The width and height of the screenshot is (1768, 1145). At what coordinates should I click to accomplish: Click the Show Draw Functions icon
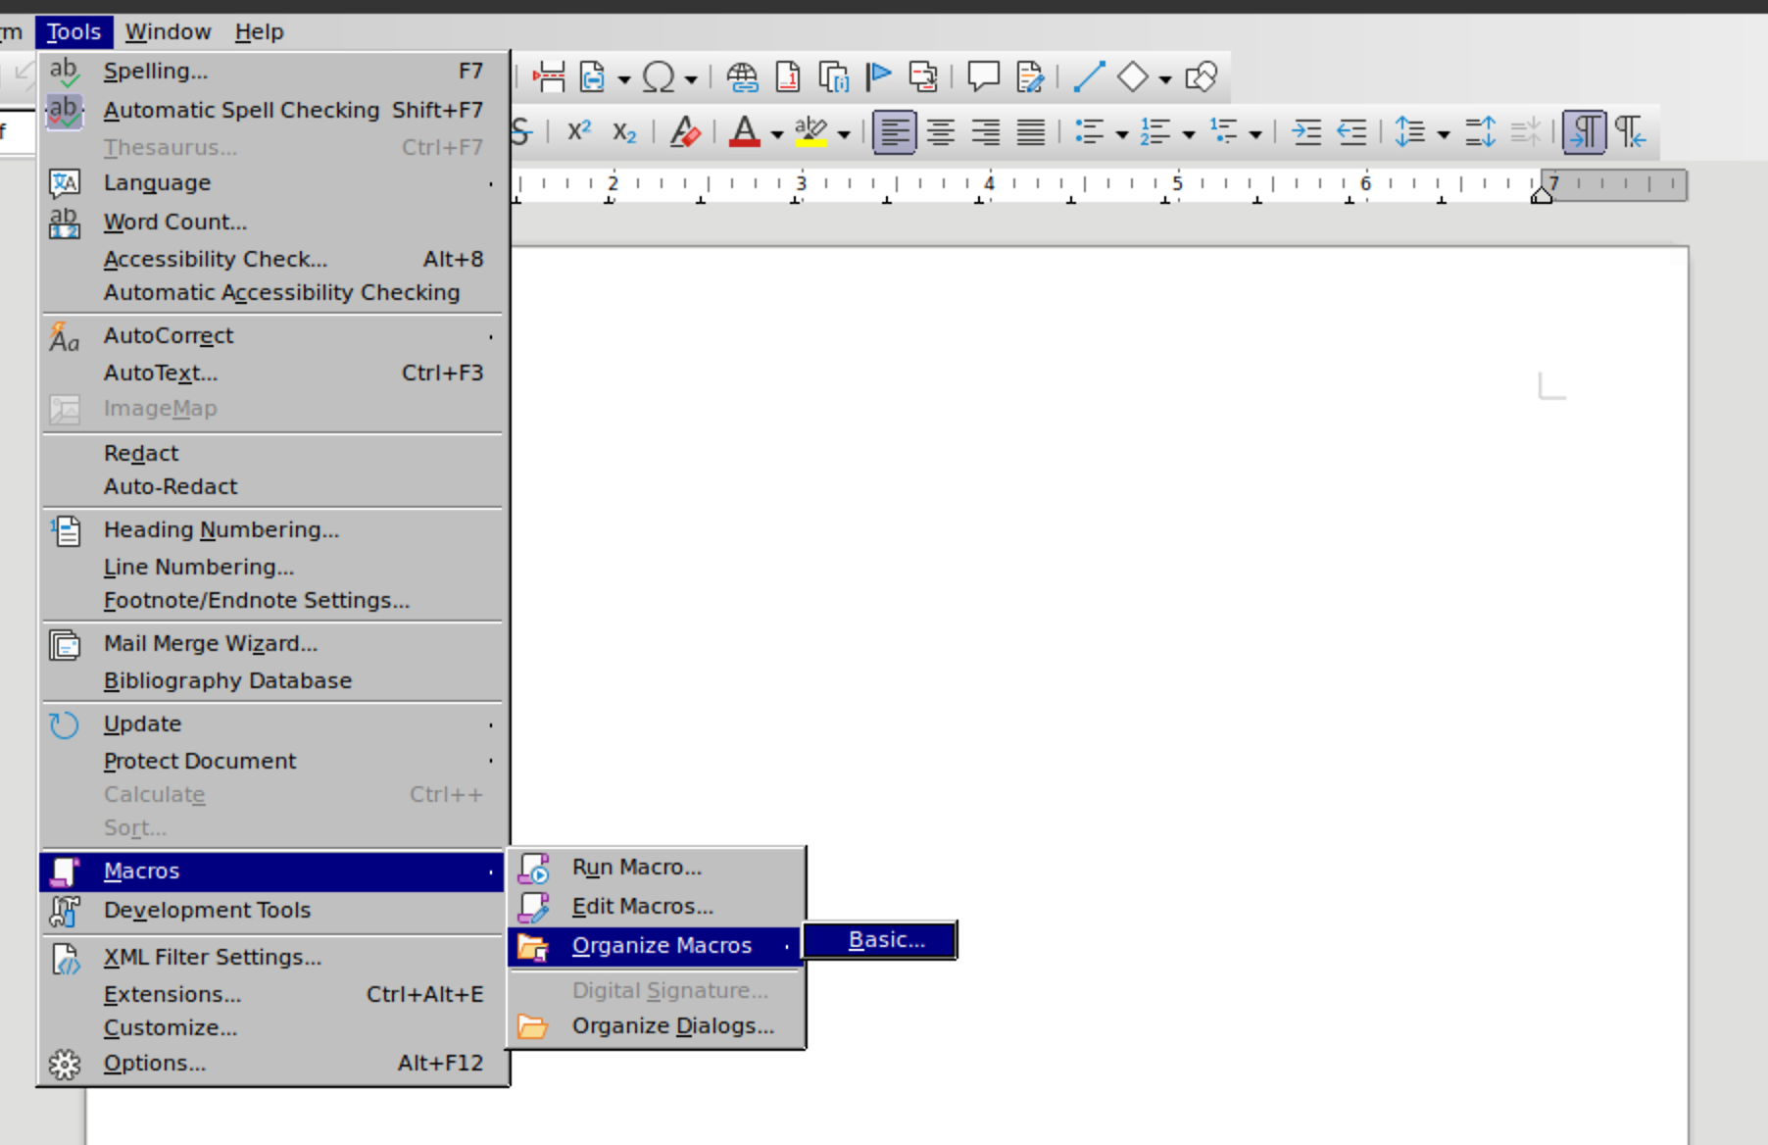(1201, 76)
